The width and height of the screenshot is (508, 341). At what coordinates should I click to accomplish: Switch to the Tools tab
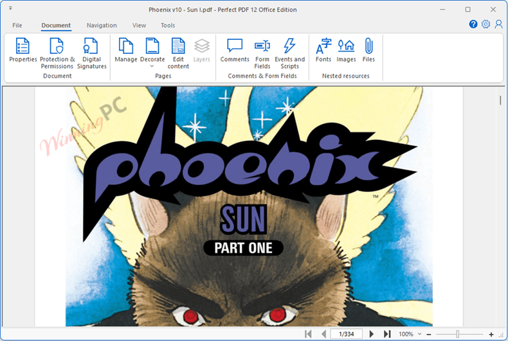(x=168, y=25)
